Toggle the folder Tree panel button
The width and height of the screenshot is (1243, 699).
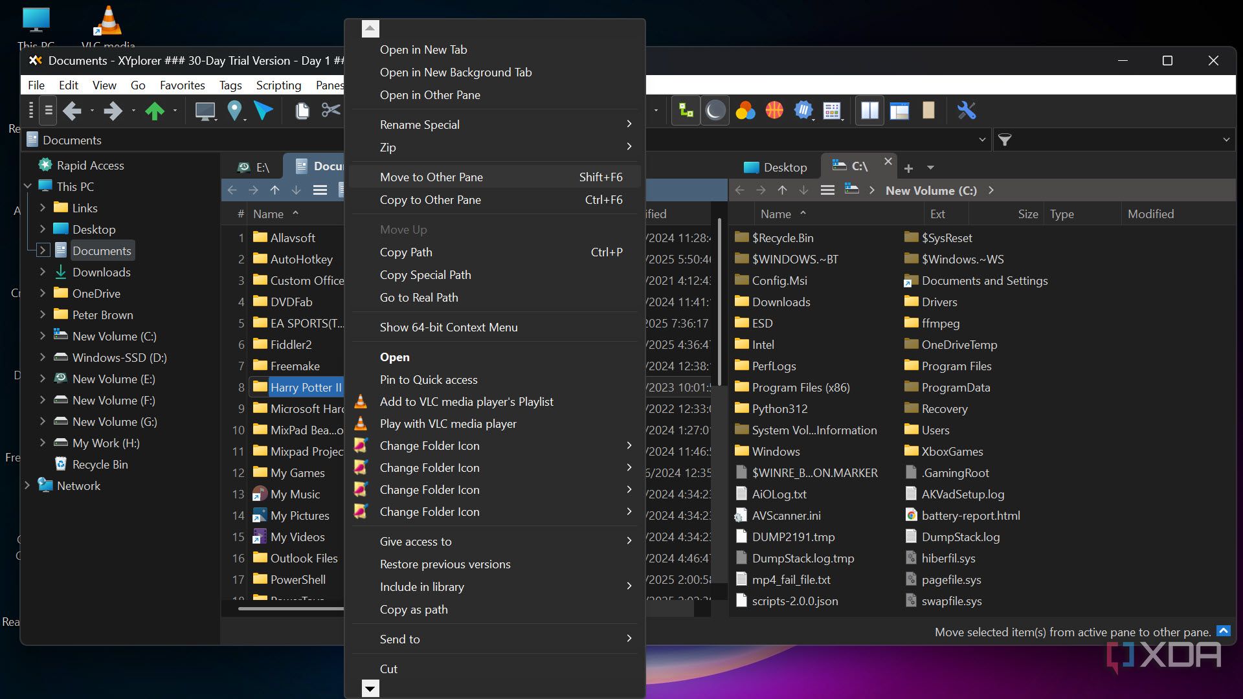click(x=686, y=111)
